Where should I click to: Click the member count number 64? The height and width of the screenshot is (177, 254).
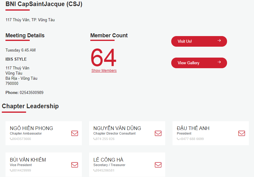(103, 58)
